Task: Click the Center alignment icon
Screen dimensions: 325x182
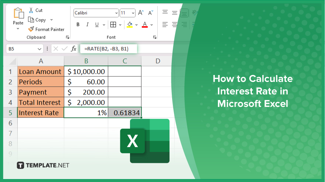Action: point(175,25)
